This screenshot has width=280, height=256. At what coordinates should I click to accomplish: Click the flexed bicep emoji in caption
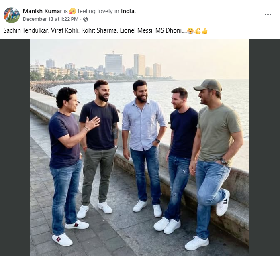click(198, 31)
